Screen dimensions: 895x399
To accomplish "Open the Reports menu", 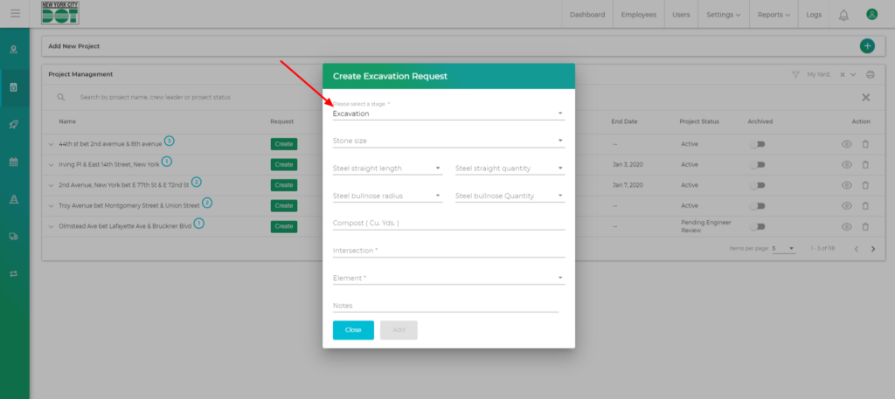I will pos(774,15).
